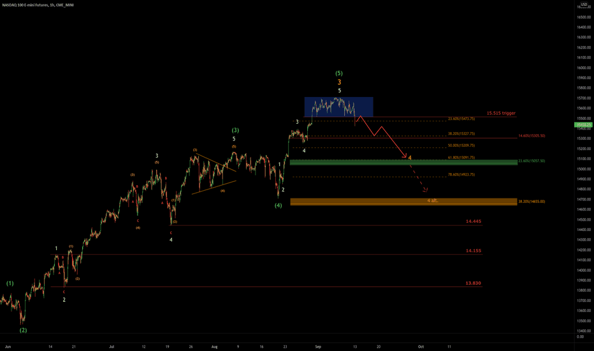Click the green current price label 15438.25
This screenshot has height=351, width=594.
coord(583,124)
